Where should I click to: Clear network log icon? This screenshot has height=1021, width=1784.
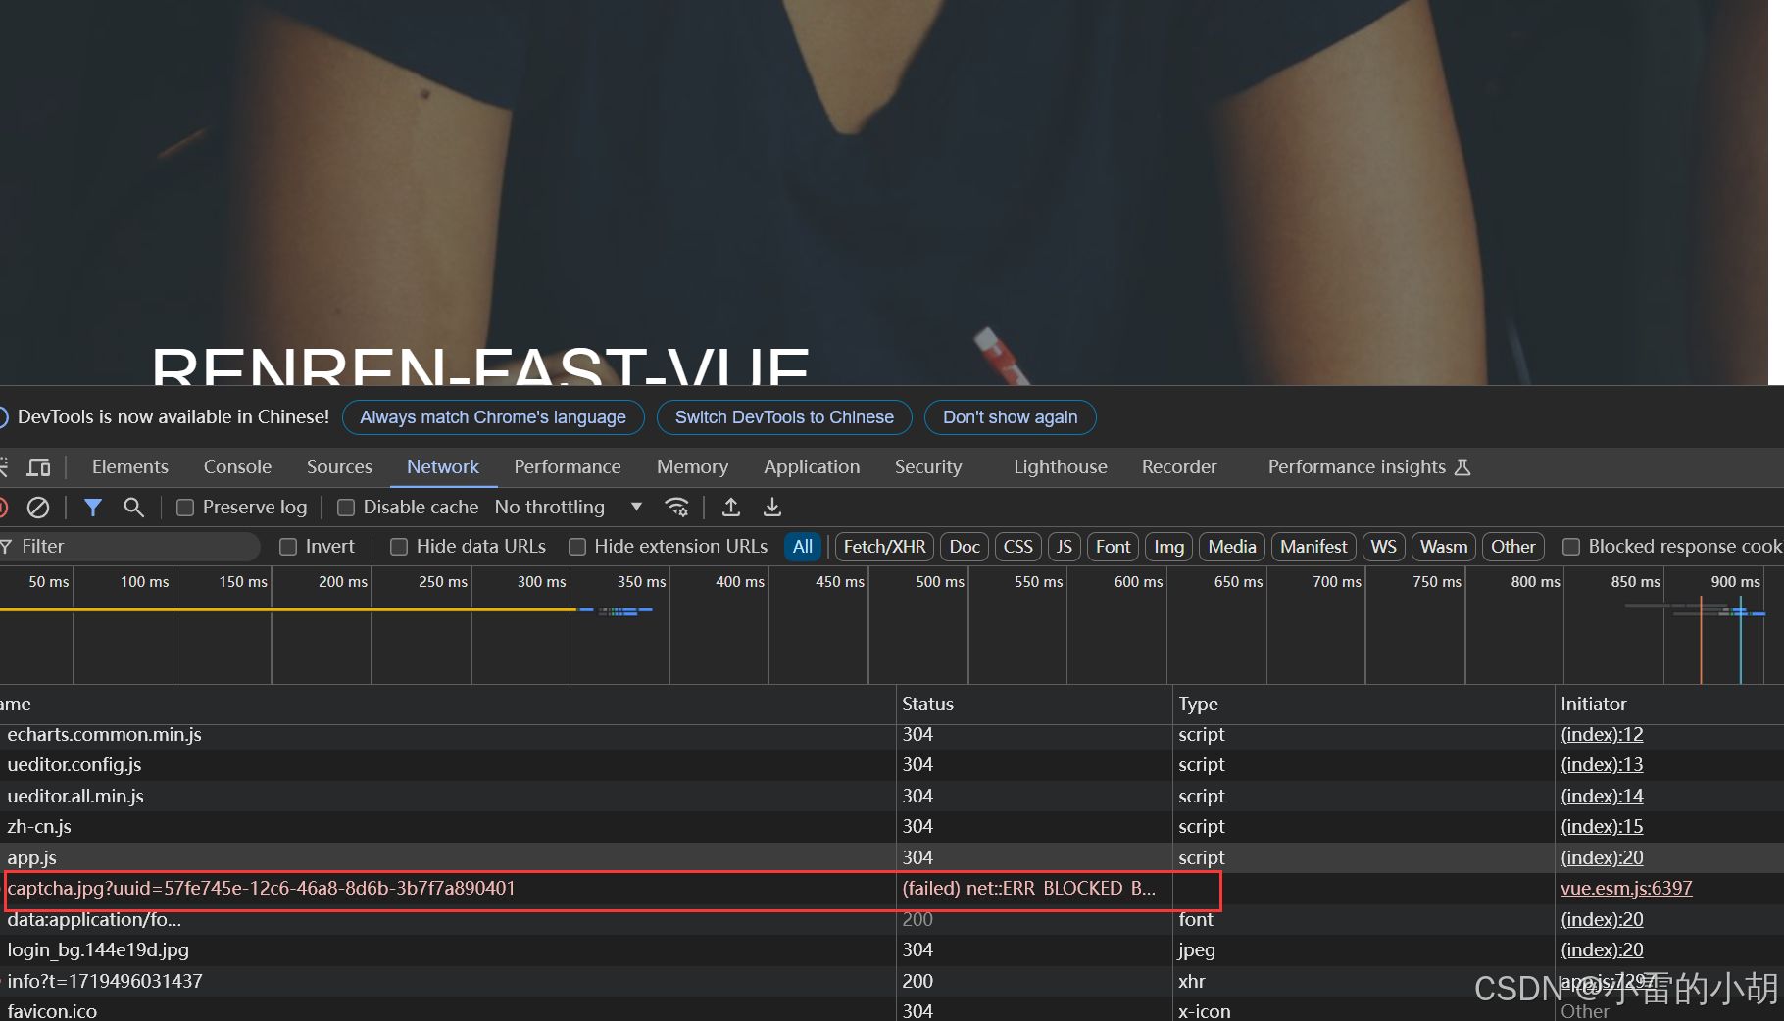coord(38,508)
